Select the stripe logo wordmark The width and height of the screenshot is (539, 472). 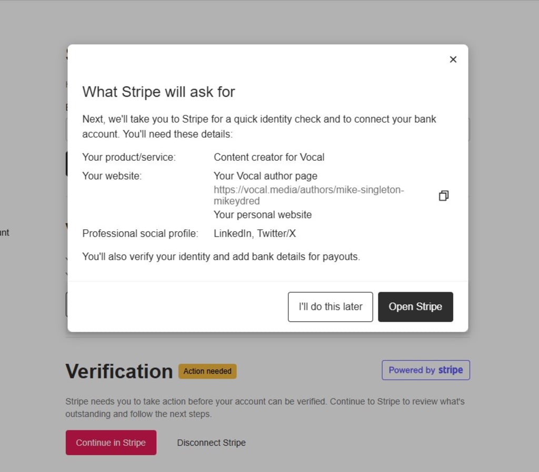pos(451,370)
